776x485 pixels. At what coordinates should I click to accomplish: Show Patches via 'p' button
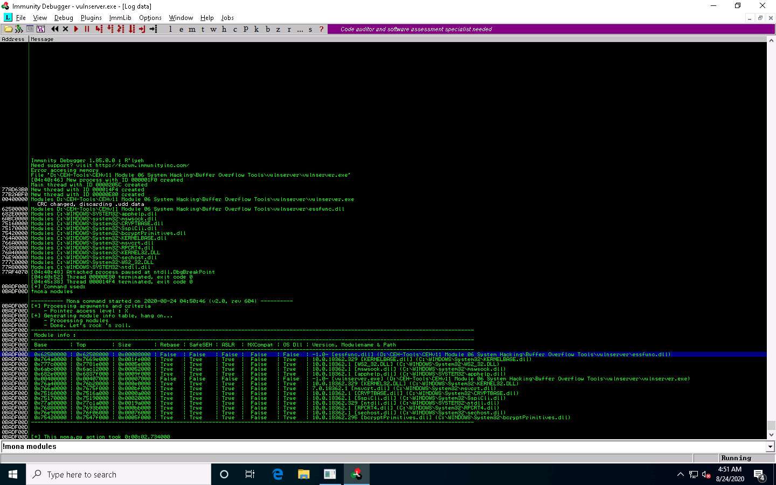click(246, 29)
